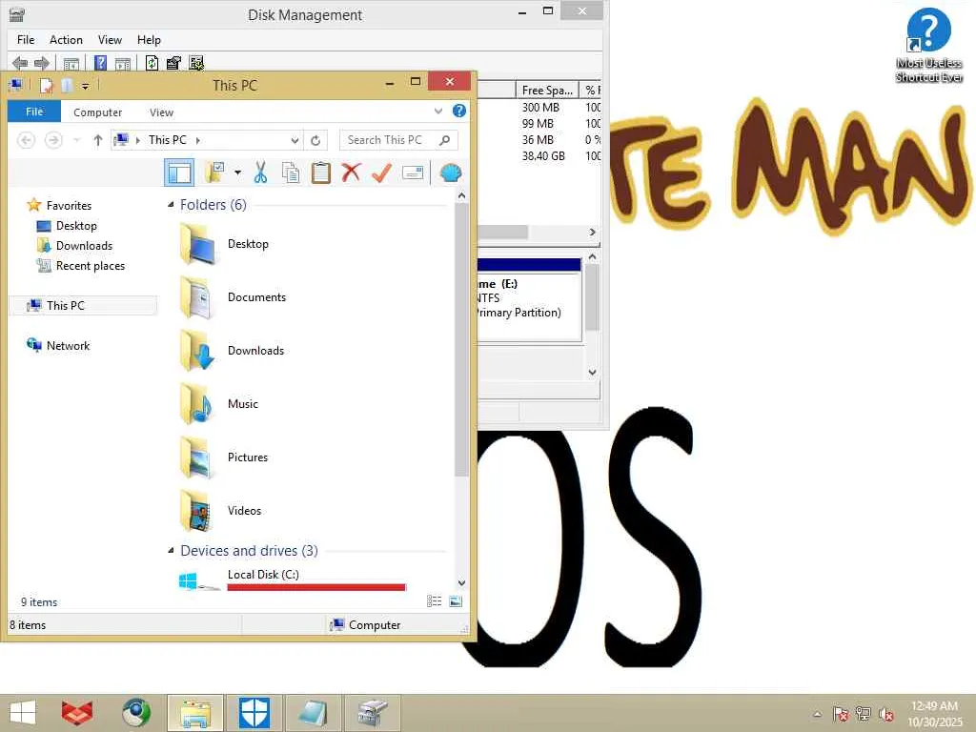Click the Up arrow navigation button
Viewport: 976px width, 732px height.
[x=98, y=140]
